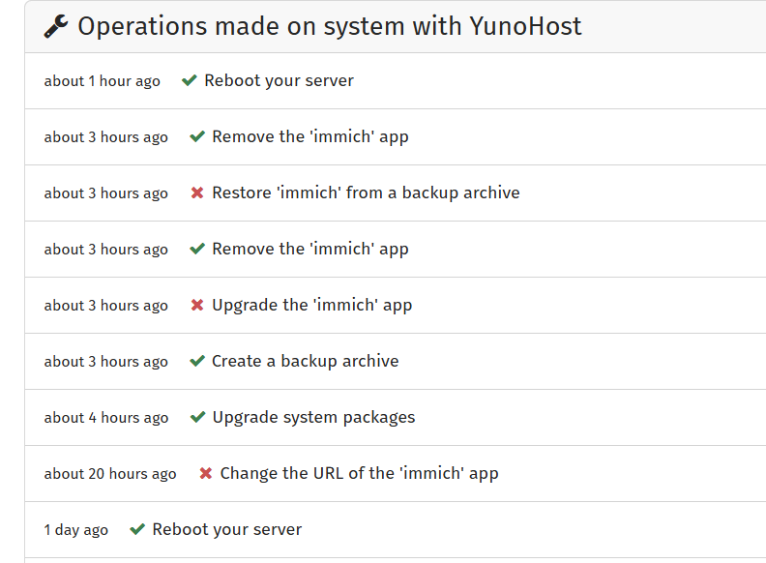Click the green checkmark beside 'Create a backup archive'

(x=197, y=362)
